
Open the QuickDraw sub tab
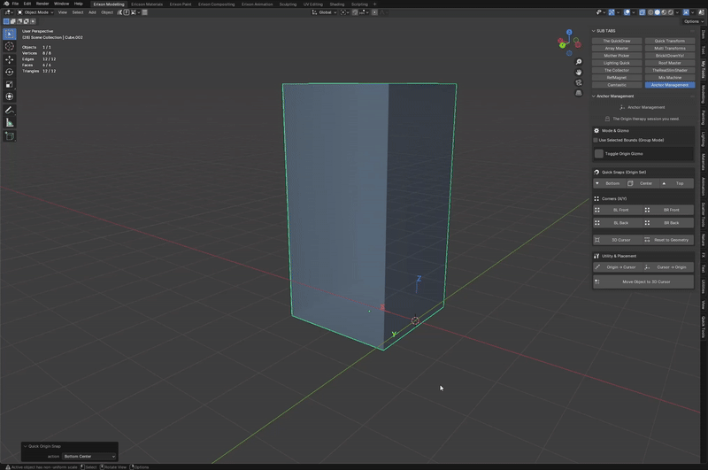(x=617, y=41)
